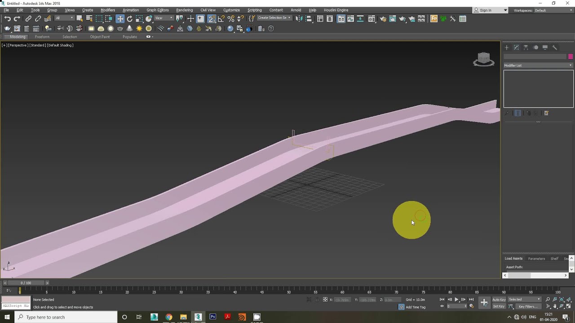Expand Create Selection Set dropdown
This screenshot has width=575, height=323.
coord(274,18)
